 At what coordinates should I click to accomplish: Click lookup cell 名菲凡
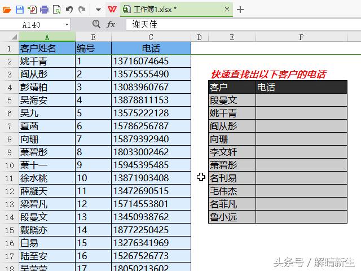[232, 204]
